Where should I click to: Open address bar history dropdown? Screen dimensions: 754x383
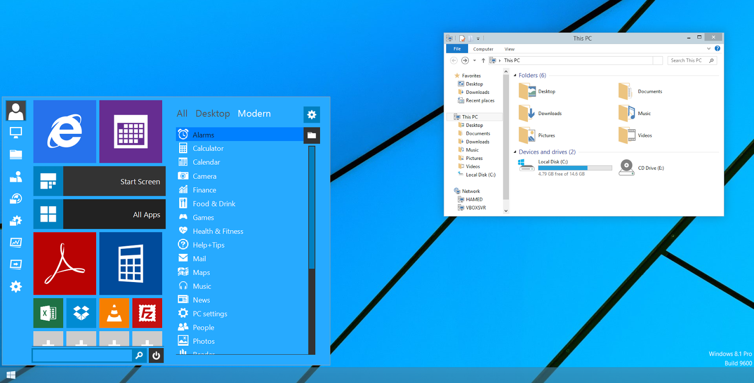point(658,60)
